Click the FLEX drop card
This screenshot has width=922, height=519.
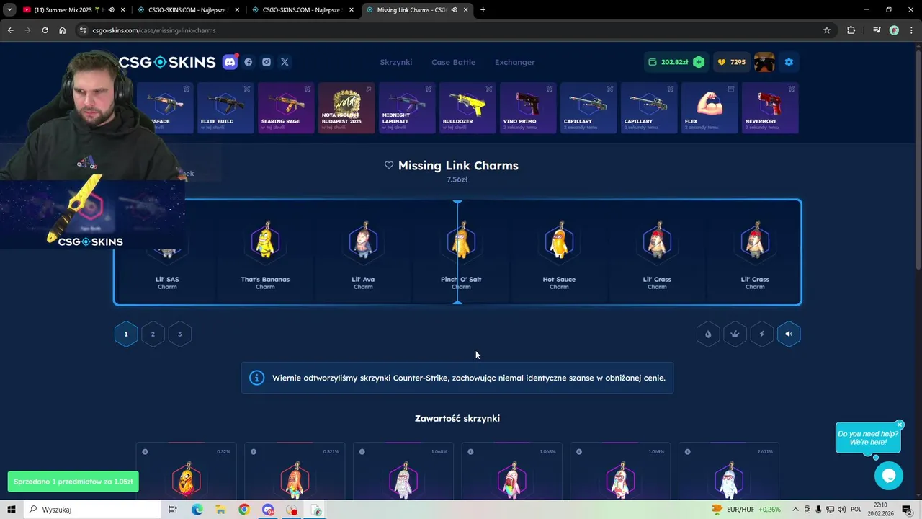710,108
